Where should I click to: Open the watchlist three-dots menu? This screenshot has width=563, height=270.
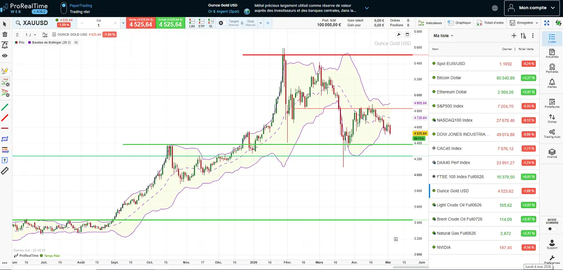(533, 36)
